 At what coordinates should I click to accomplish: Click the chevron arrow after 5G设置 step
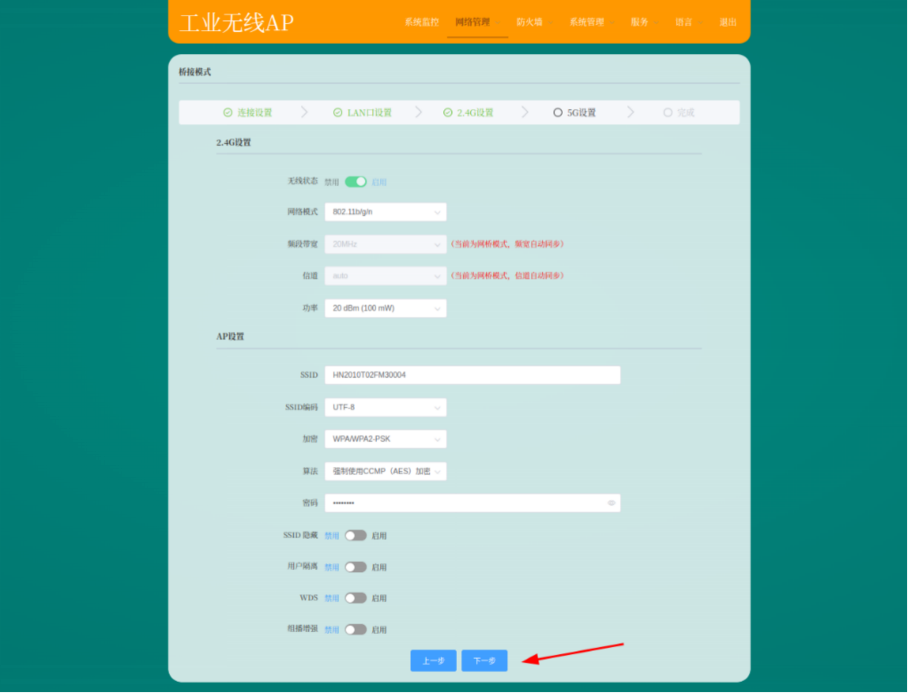pos(630,112)
